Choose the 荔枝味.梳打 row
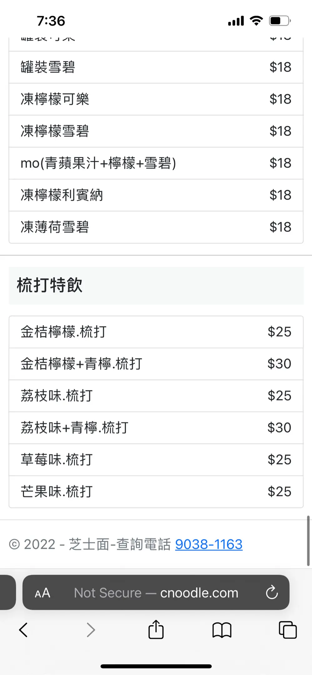 [156, 396]
